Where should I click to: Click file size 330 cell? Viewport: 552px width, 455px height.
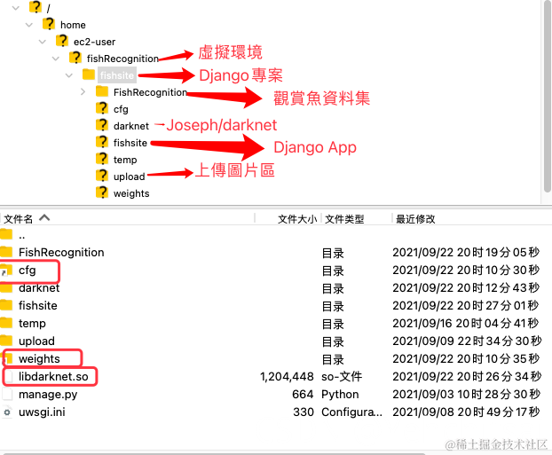point(304,412)
